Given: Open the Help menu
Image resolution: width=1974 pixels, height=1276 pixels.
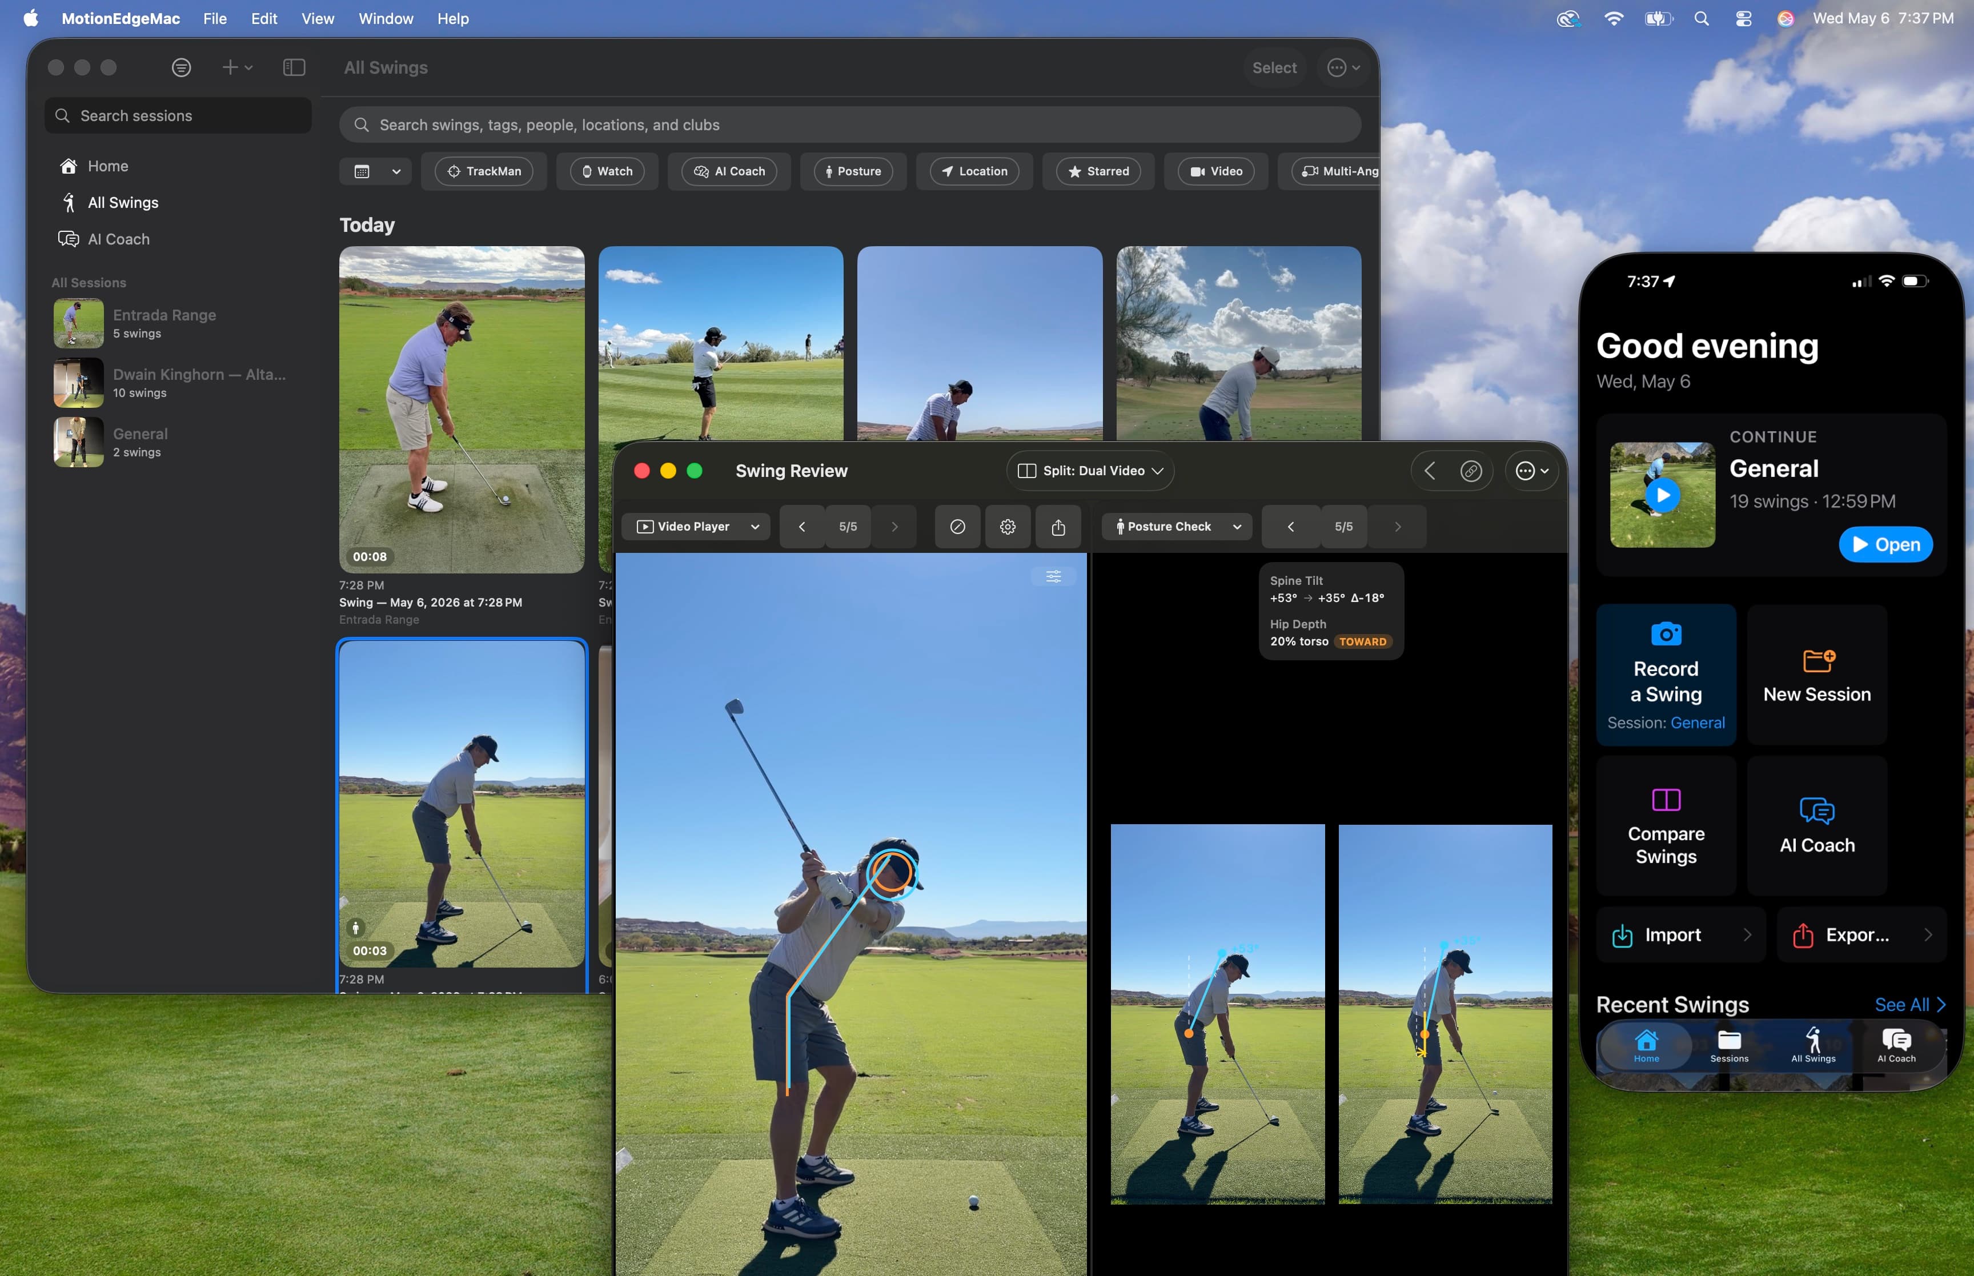Looking at the screenshot, I should pos(453,18).
